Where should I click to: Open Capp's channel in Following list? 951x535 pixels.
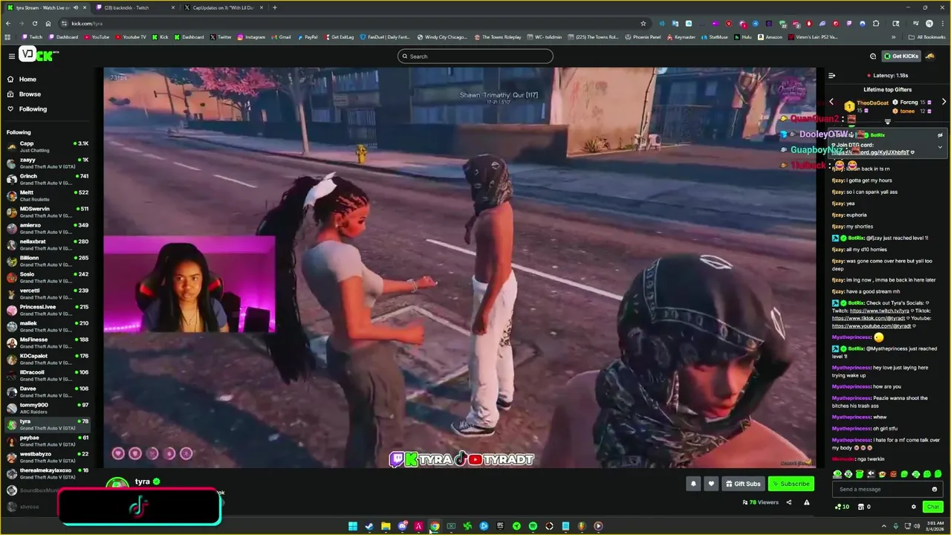(x=48, y=146)
